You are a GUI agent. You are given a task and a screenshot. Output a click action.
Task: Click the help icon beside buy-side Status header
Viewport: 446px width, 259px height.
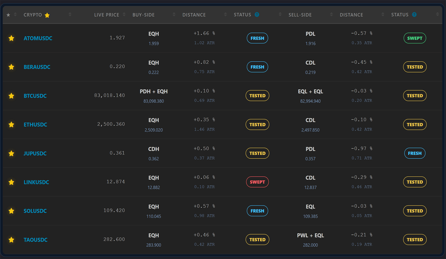(257, 15)
